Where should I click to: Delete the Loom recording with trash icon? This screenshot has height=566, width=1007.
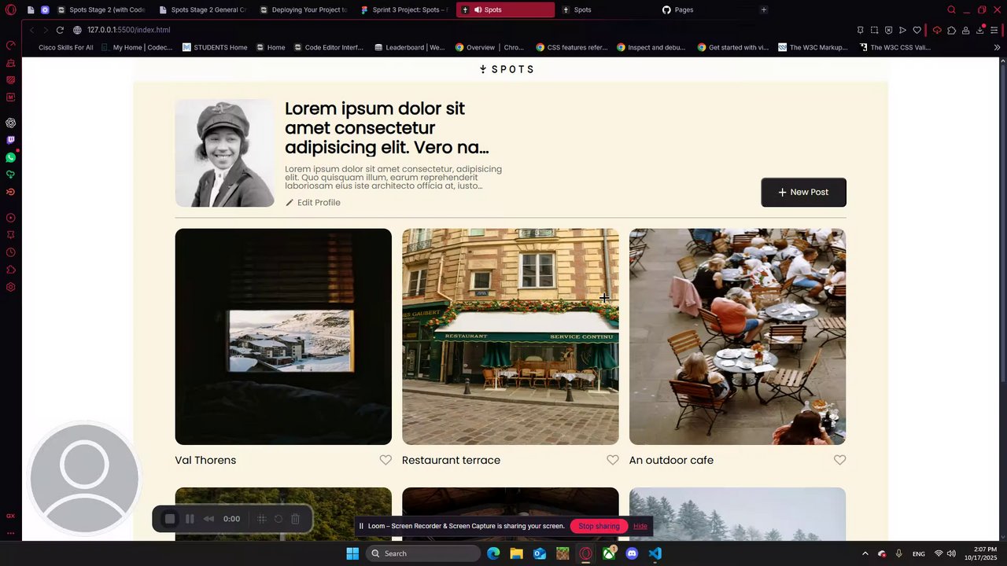click(x=296, y=519)
